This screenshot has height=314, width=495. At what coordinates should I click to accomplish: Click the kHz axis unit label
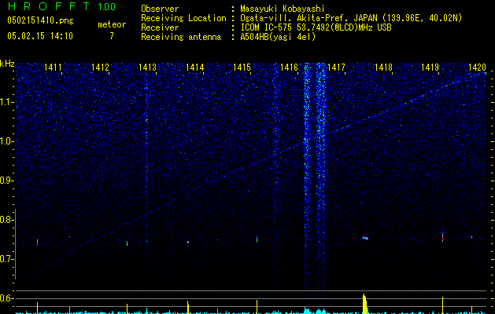[x=7, y=64]
